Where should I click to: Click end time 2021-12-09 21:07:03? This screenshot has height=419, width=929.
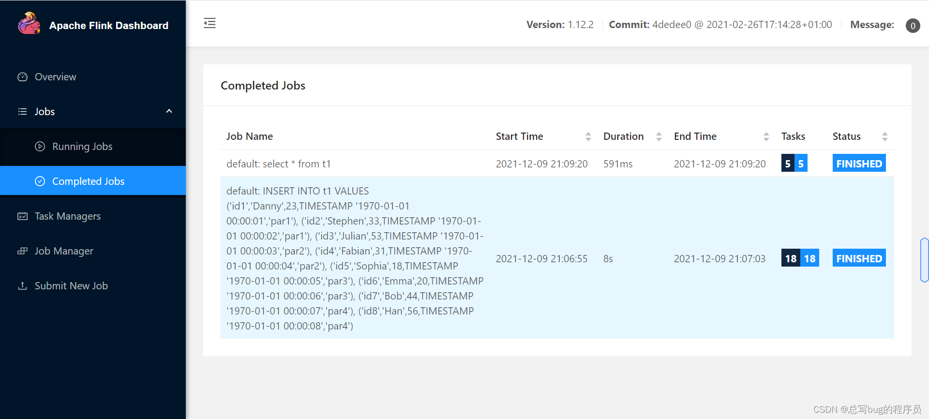coord(720,259)
